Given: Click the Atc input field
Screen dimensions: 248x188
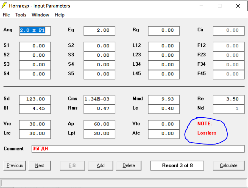Looking at the screenshot, I should (164, 134).
